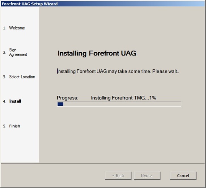This screenshot has height=188, width=206.
Task: Select the Finish step in sidebar
Action: pyautogui.click(x=15, y=126)
